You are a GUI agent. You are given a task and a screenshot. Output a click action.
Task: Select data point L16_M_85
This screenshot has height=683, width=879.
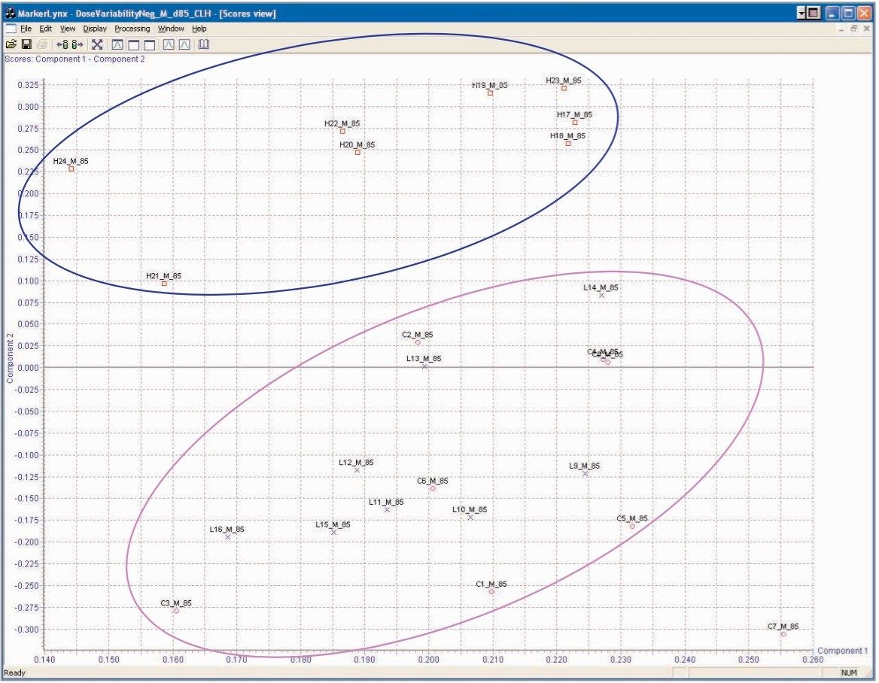point(227,537)
